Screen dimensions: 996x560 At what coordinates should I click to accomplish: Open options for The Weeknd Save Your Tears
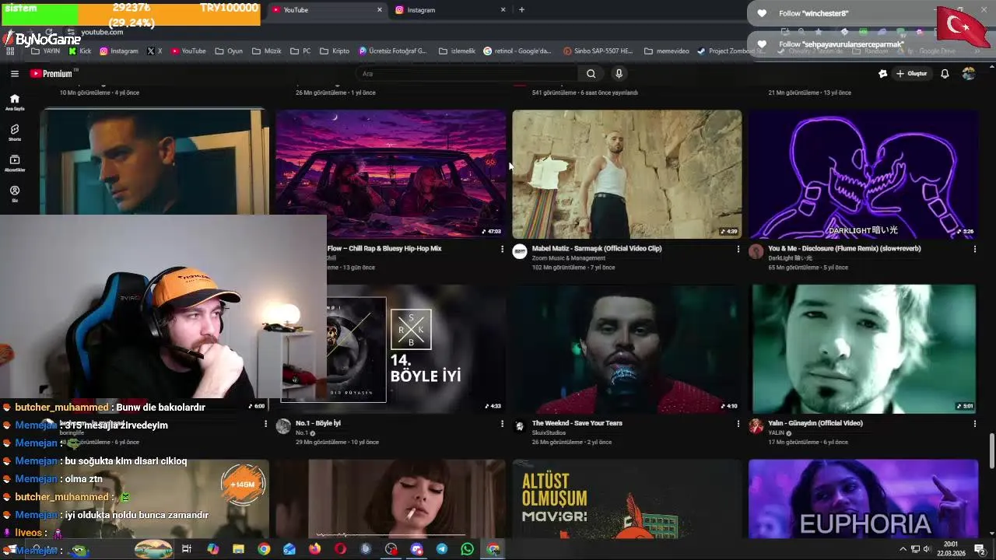[738, 424]
